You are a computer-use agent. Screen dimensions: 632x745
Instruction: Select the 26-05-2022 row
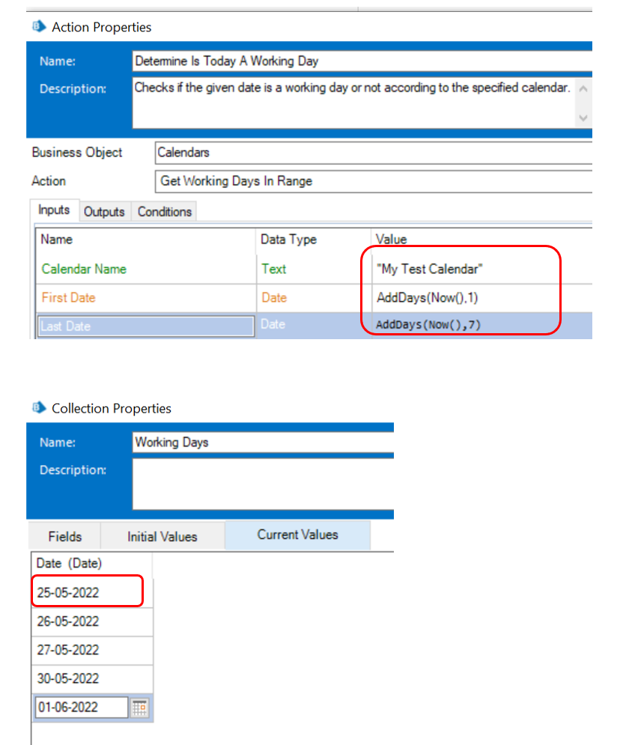92,621
